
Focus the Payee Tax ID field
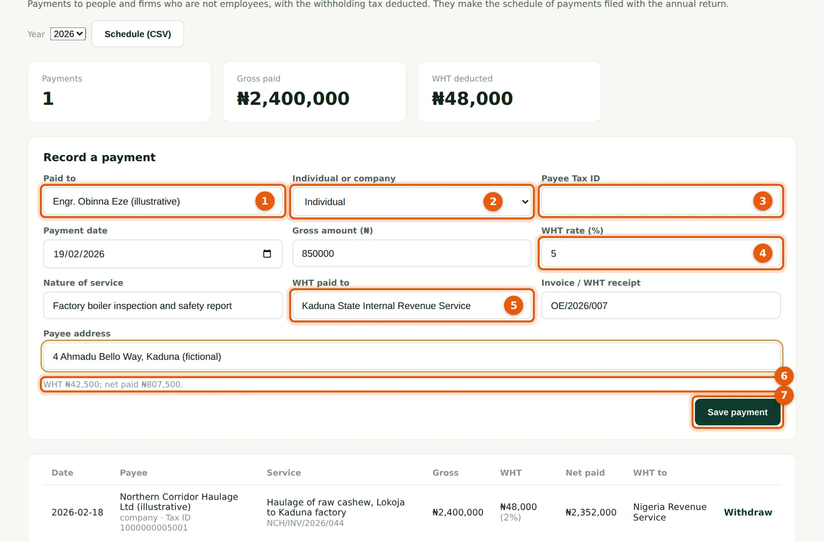(661, 201)
